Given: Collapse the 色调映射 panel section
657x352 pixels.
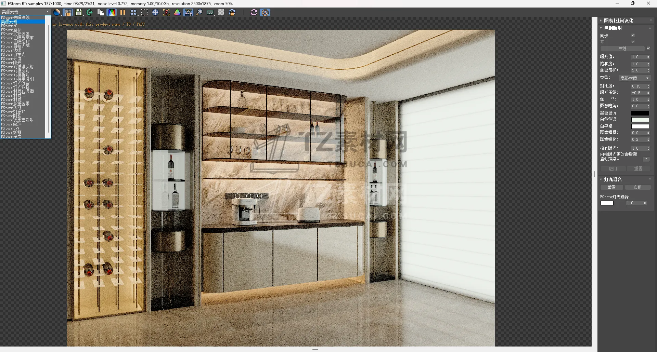Looking at the screenshot, I should 601,28.
